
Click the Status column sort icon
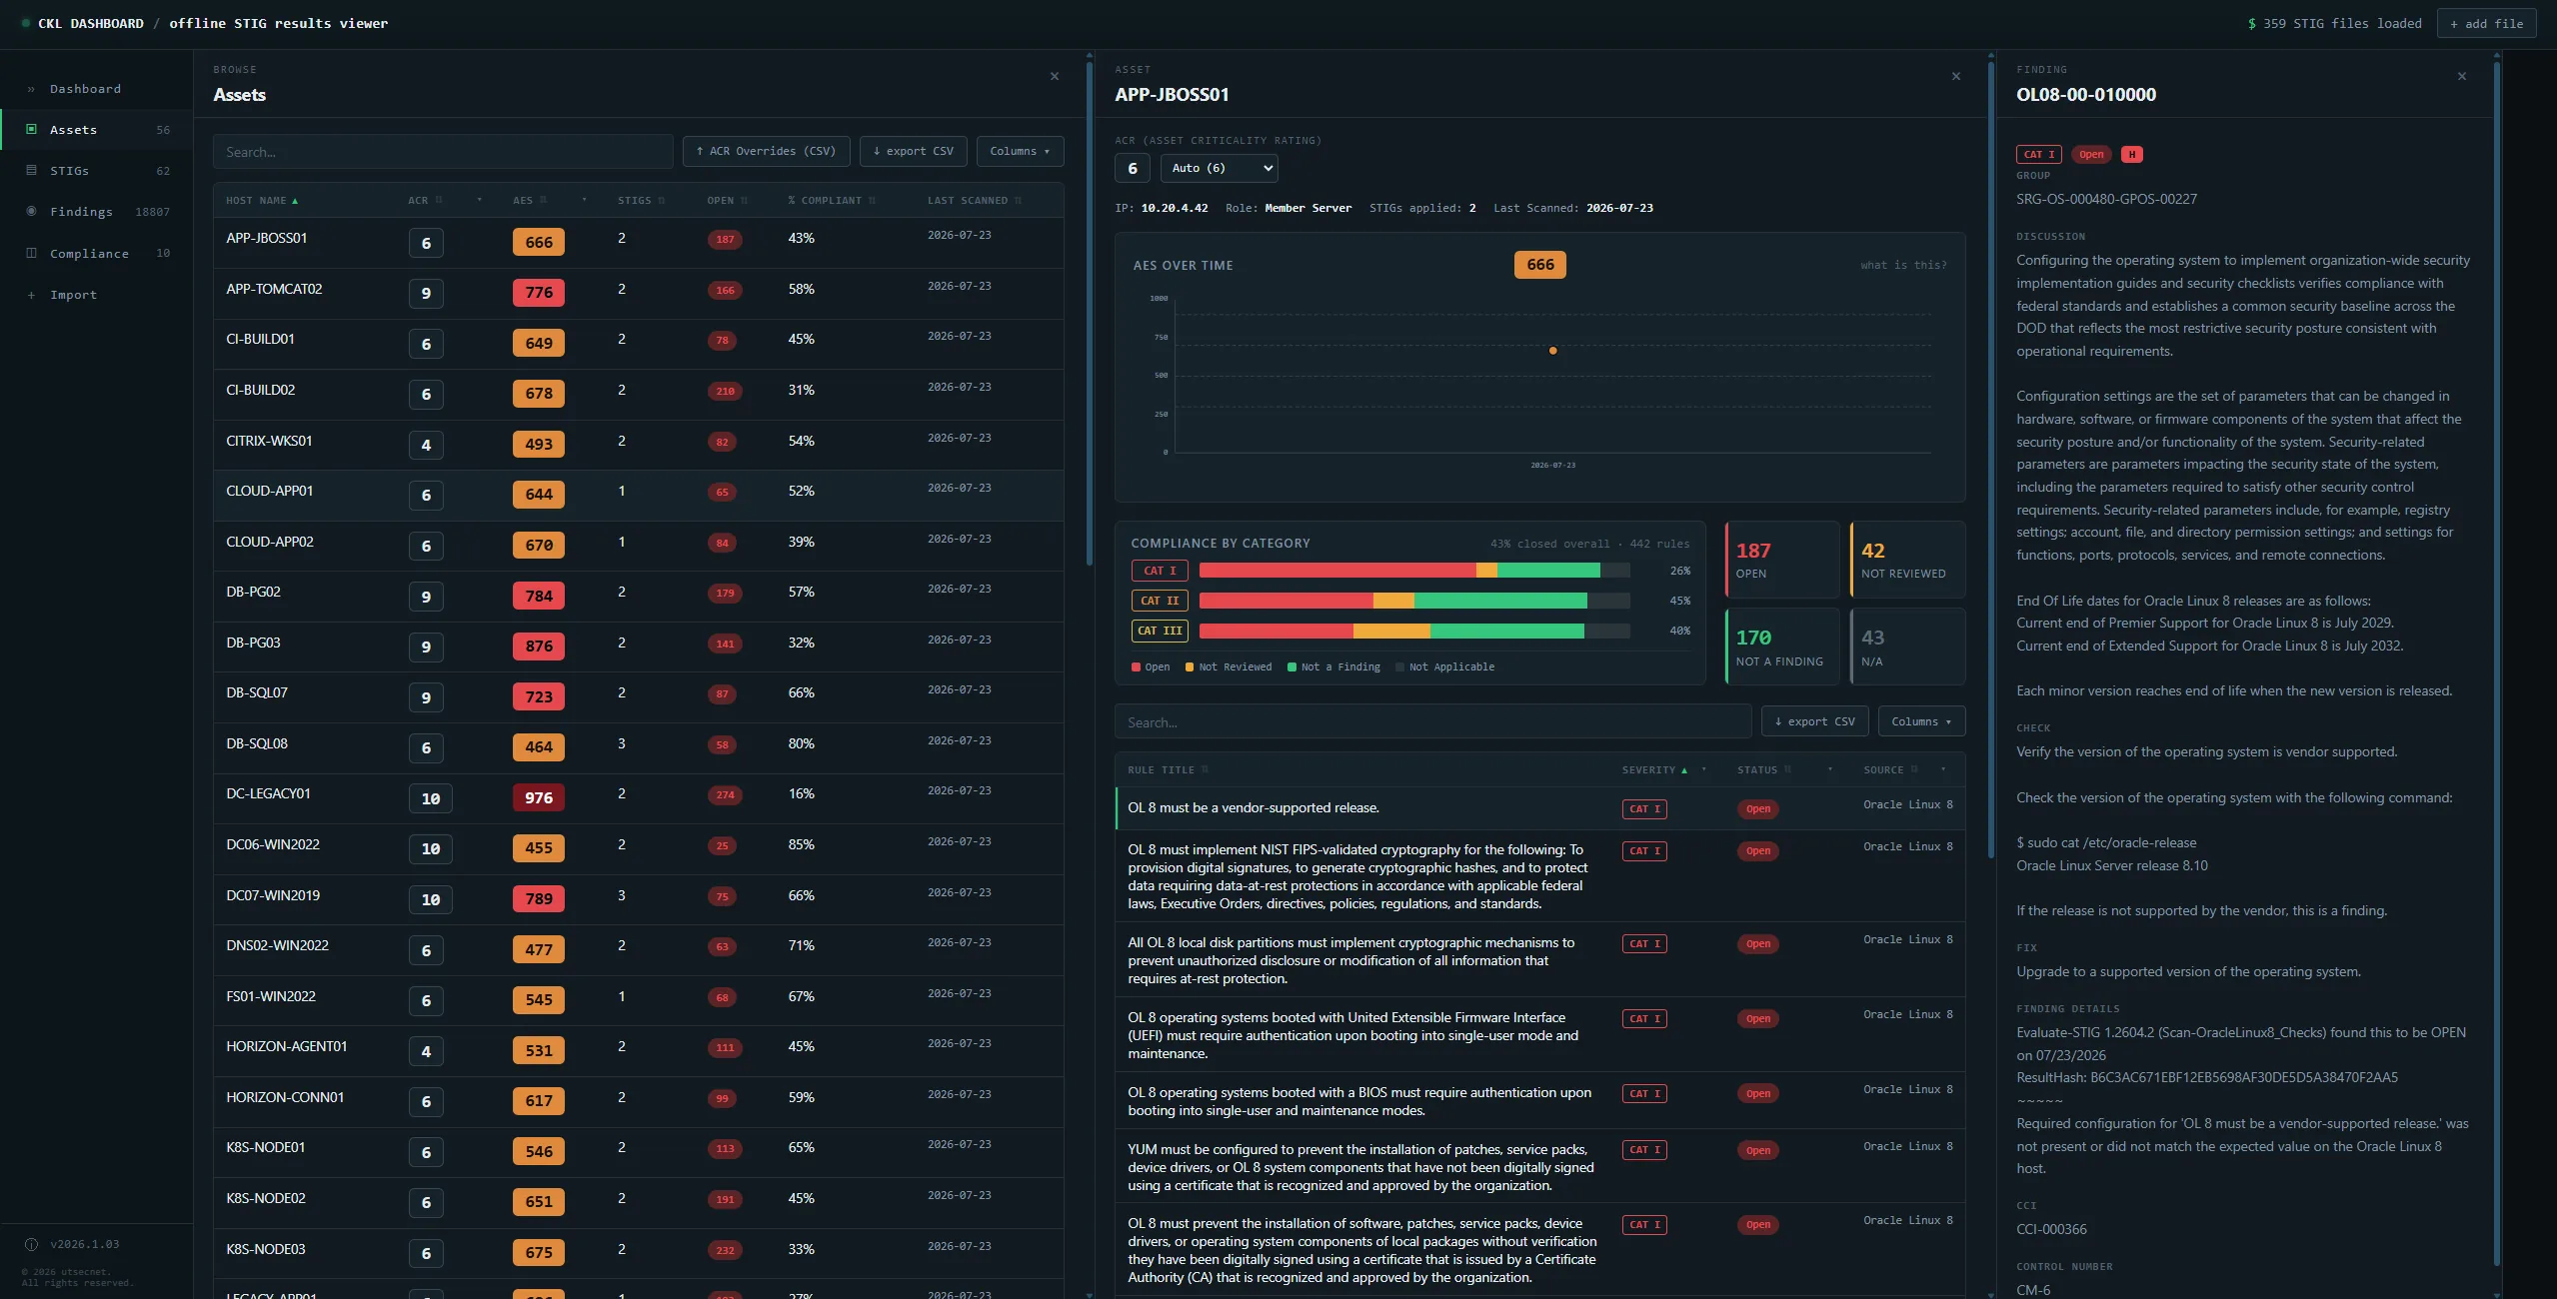point(1788,769)
